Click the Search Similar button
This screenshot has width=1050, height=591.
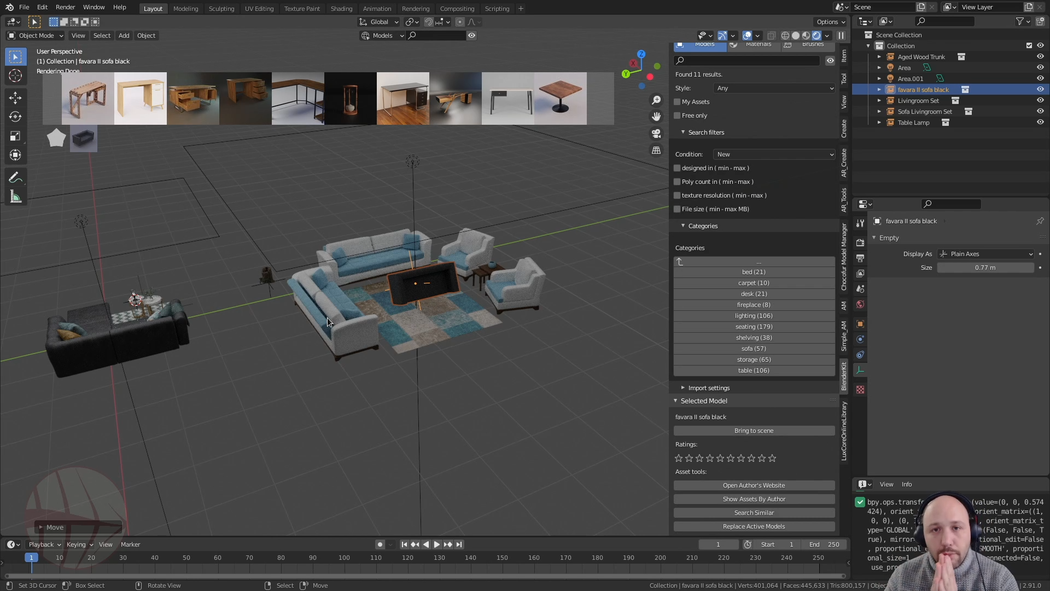[x=754, y=513]
